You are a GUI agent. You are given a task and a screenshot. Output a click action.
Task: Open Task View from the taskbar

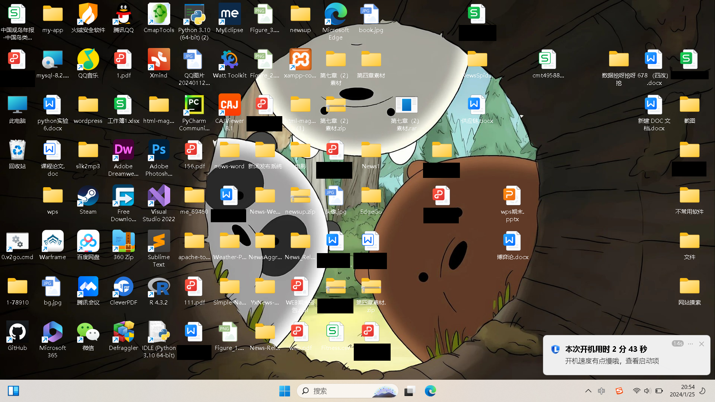(409, 391)
